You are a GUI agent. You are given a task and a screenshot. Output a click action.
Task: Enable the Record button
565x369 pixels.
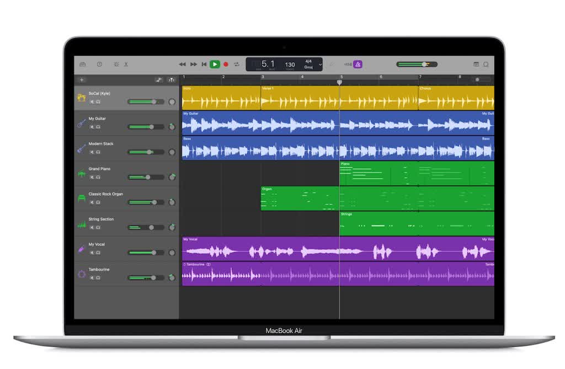tap(226, 64)
